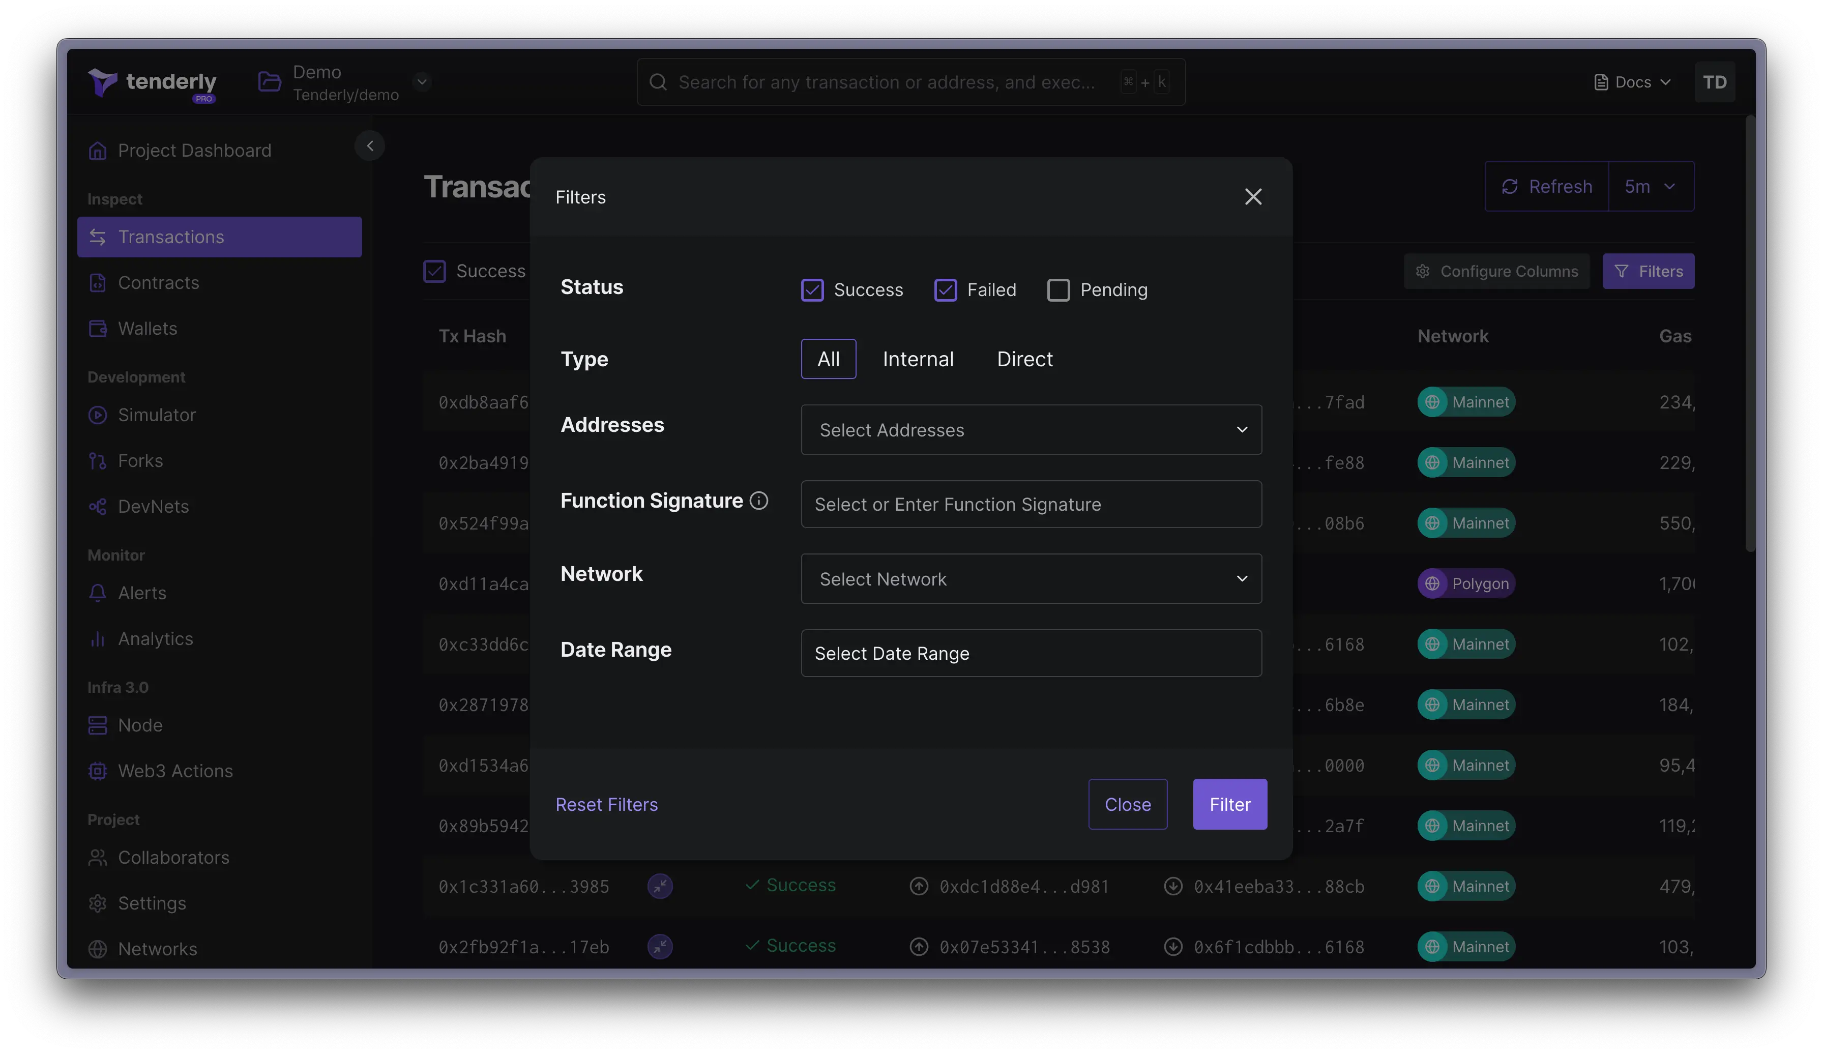Click the Tx Hash column header
The height and width of the screenshot is (1054, 1823).
[473, 336]
